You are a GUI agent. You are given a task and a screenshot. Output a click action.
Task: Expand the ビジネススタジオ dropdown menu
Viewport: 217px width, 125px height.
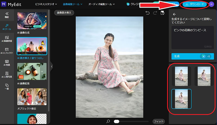[47, 4]
